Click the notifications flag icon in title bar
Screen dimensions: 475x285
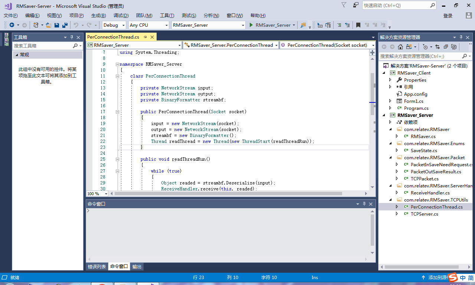[344, 5]
